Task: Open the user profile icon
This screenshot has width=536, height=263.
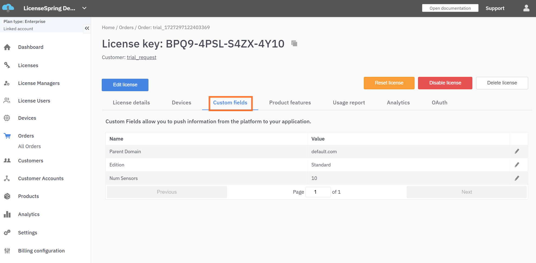Action: coord(526,8)
